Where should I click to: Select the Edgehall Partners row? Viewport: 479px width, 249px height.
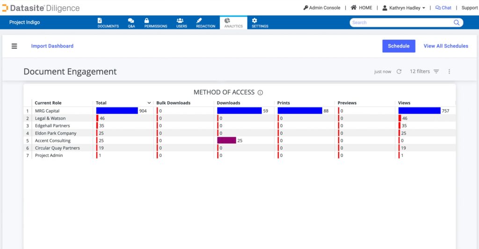click(239, 126)
